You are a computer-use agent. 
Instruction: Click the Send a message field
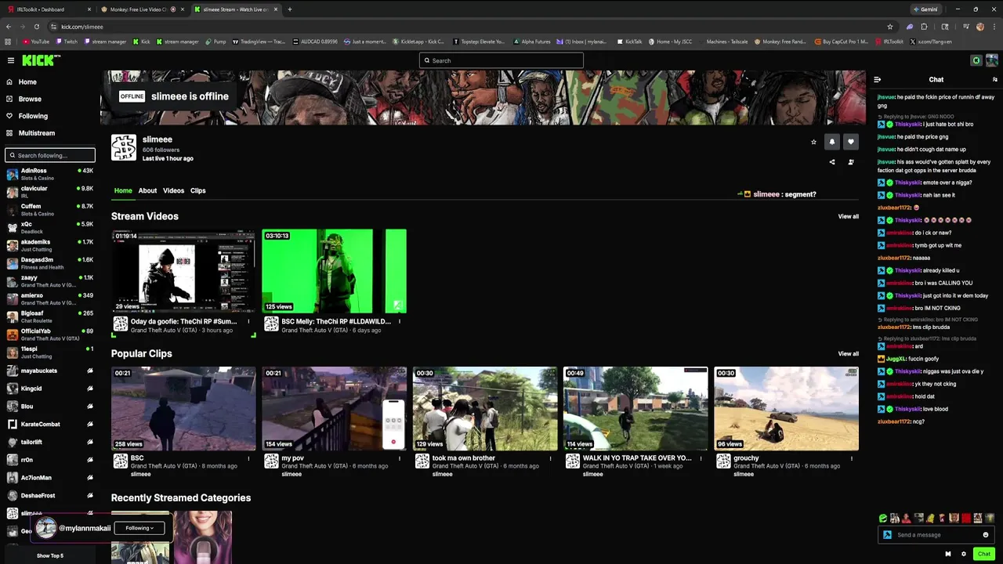click(936, 535)
